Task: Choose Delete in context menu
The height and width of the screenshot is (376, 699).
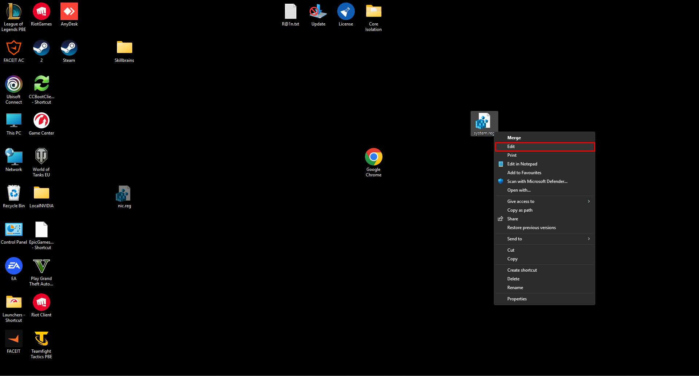Action: tap(545, 279)
